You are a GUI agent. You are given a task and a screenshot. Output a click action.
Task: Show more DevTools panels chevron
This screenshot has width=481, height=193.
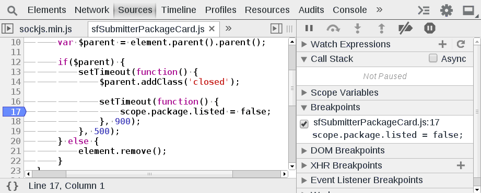[379, 10]
